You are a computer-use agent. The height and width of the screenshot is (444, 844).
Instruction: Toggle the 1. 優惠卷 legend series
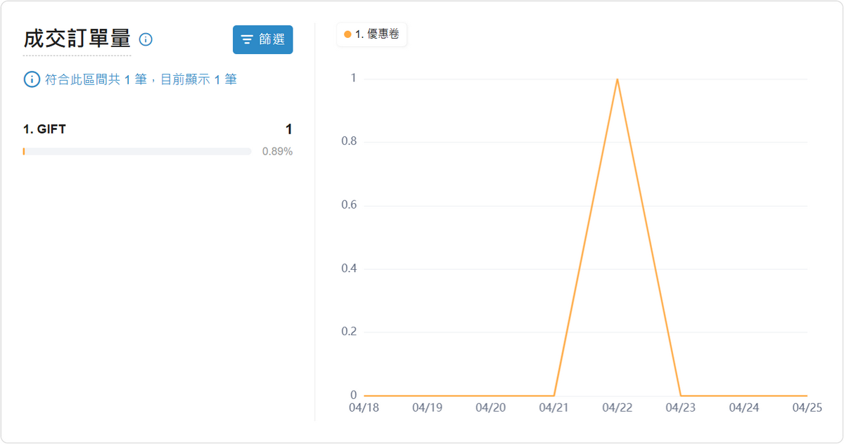coord(372,34)
